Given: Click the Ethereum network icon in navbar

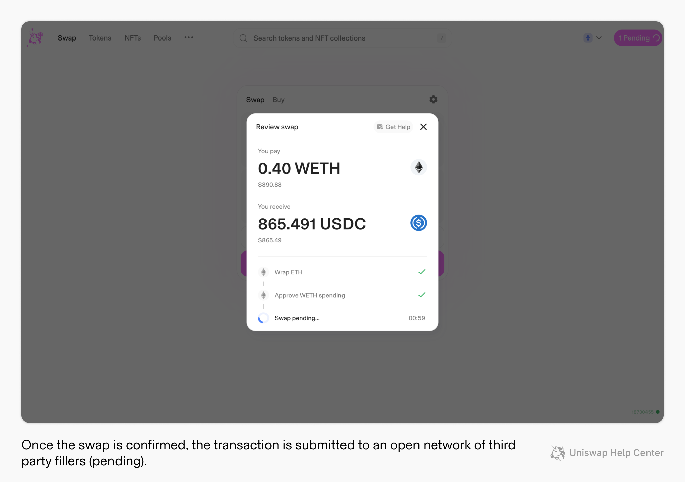Looking at the screenshot, I should tap(588, 38).
